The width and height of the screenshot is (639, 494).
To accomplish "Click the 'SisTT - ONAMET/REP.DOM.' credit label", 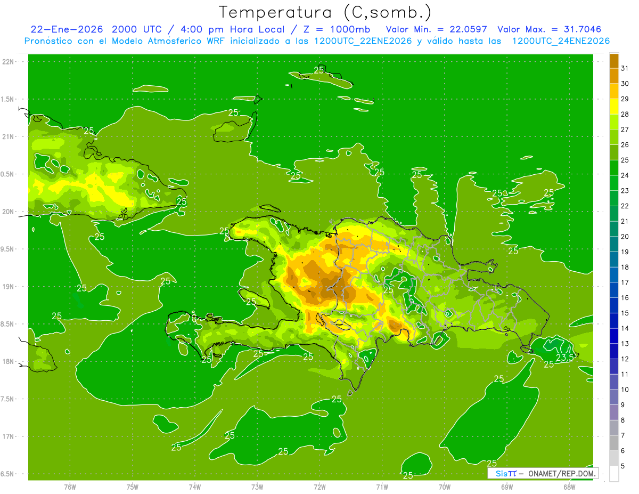I will tap(543, 473).
